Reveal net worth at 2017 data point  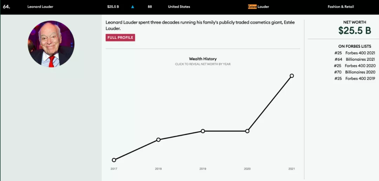(114, 160)
